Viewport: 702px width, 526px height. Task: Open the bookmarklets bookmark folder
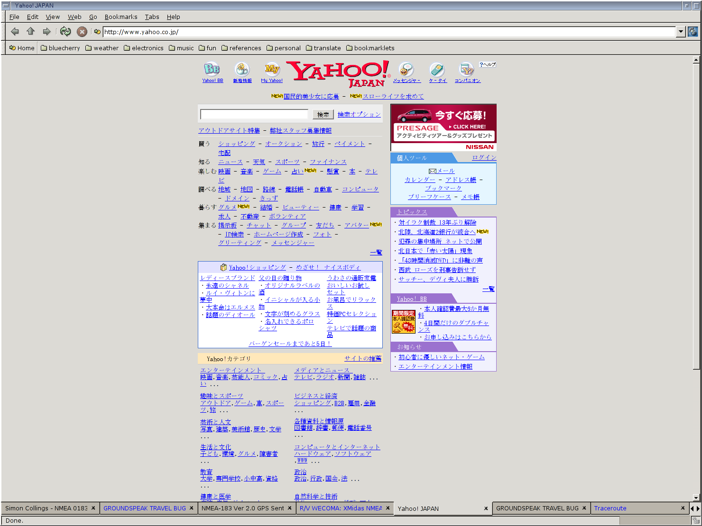[x=370, y=48]
